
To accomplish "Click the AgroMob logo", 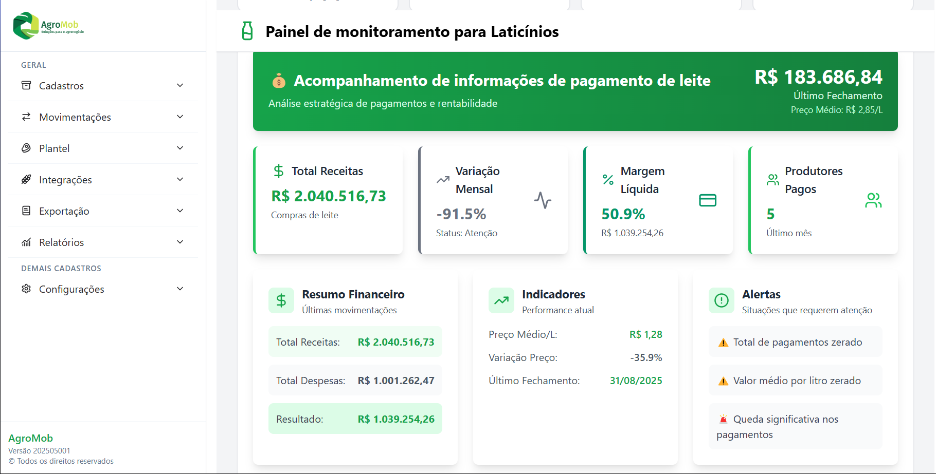I will click(48, 26).
